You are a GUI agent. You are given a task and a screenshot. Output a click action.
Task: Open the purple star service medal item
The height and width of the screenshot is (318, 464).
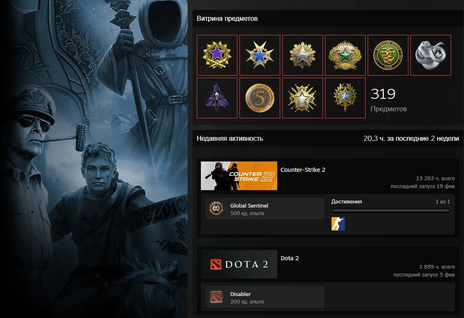coord(217,55)
